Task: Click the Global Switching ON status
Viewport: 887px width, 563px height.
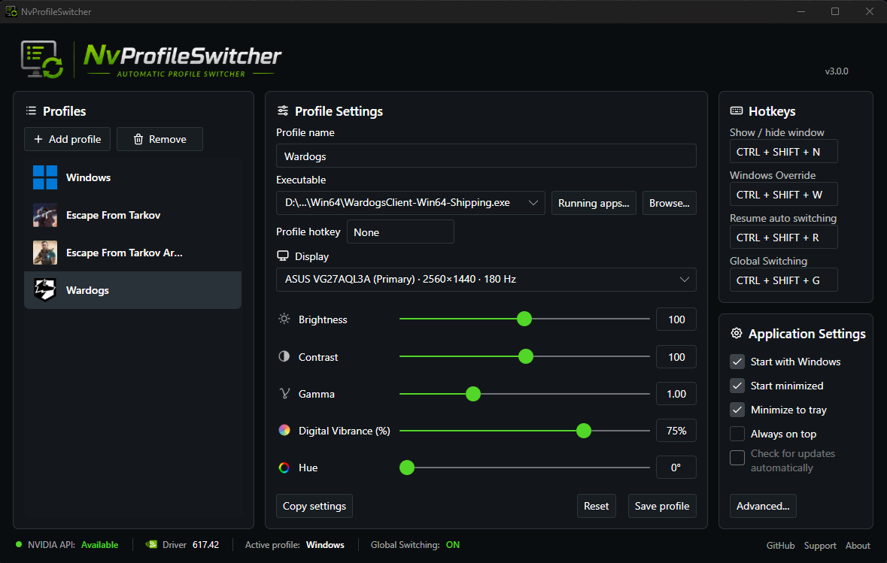Action: point(453,545)
